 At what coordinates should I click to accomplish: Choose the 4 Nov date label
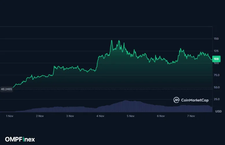(100, 116)
